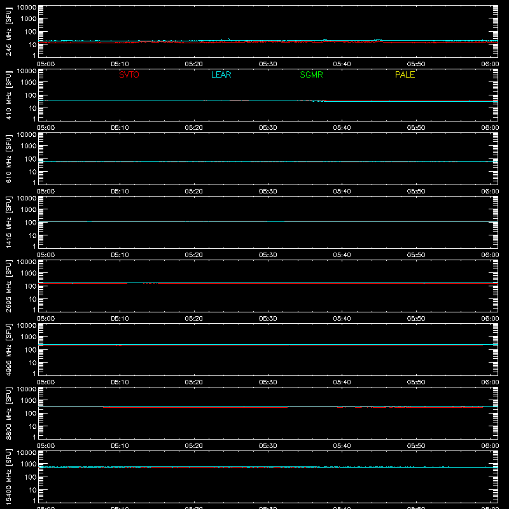Screen dimensions: 509x509
Task: Click the 10 y-axis label on 1415 MHz plot
Action: [32, 235]
